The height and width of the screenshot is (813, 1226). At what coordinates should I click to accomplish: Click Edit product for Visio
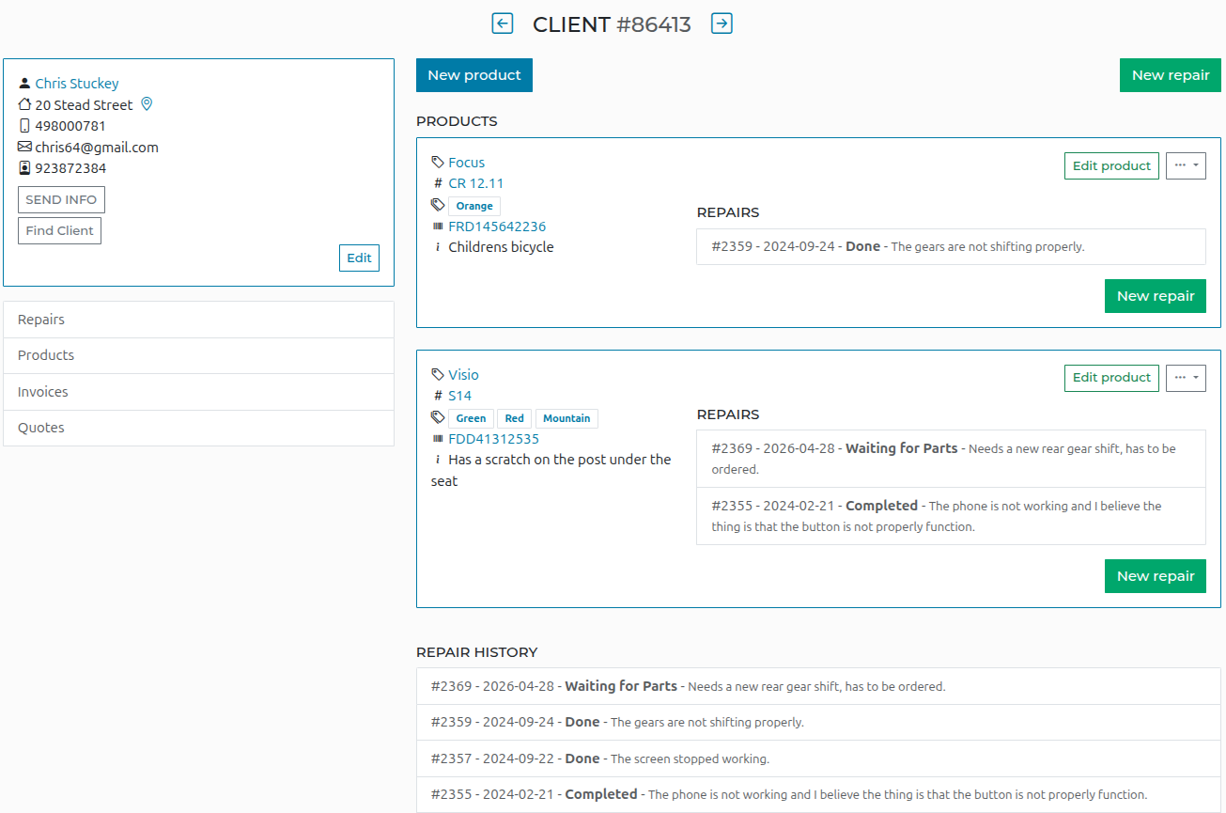1111,378
